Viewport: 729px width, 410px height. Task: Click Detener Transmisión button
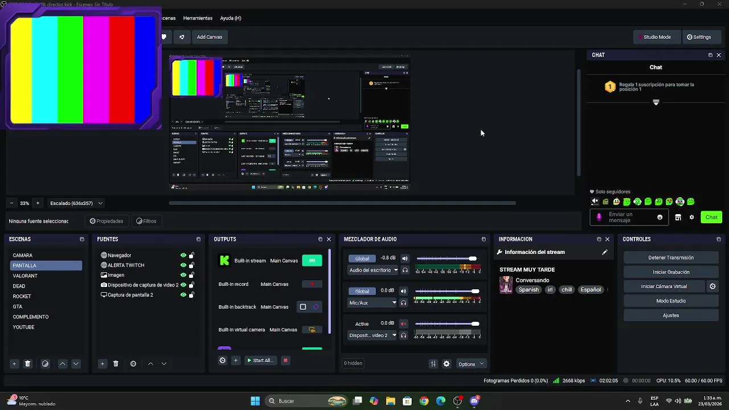tap(671, 257)
